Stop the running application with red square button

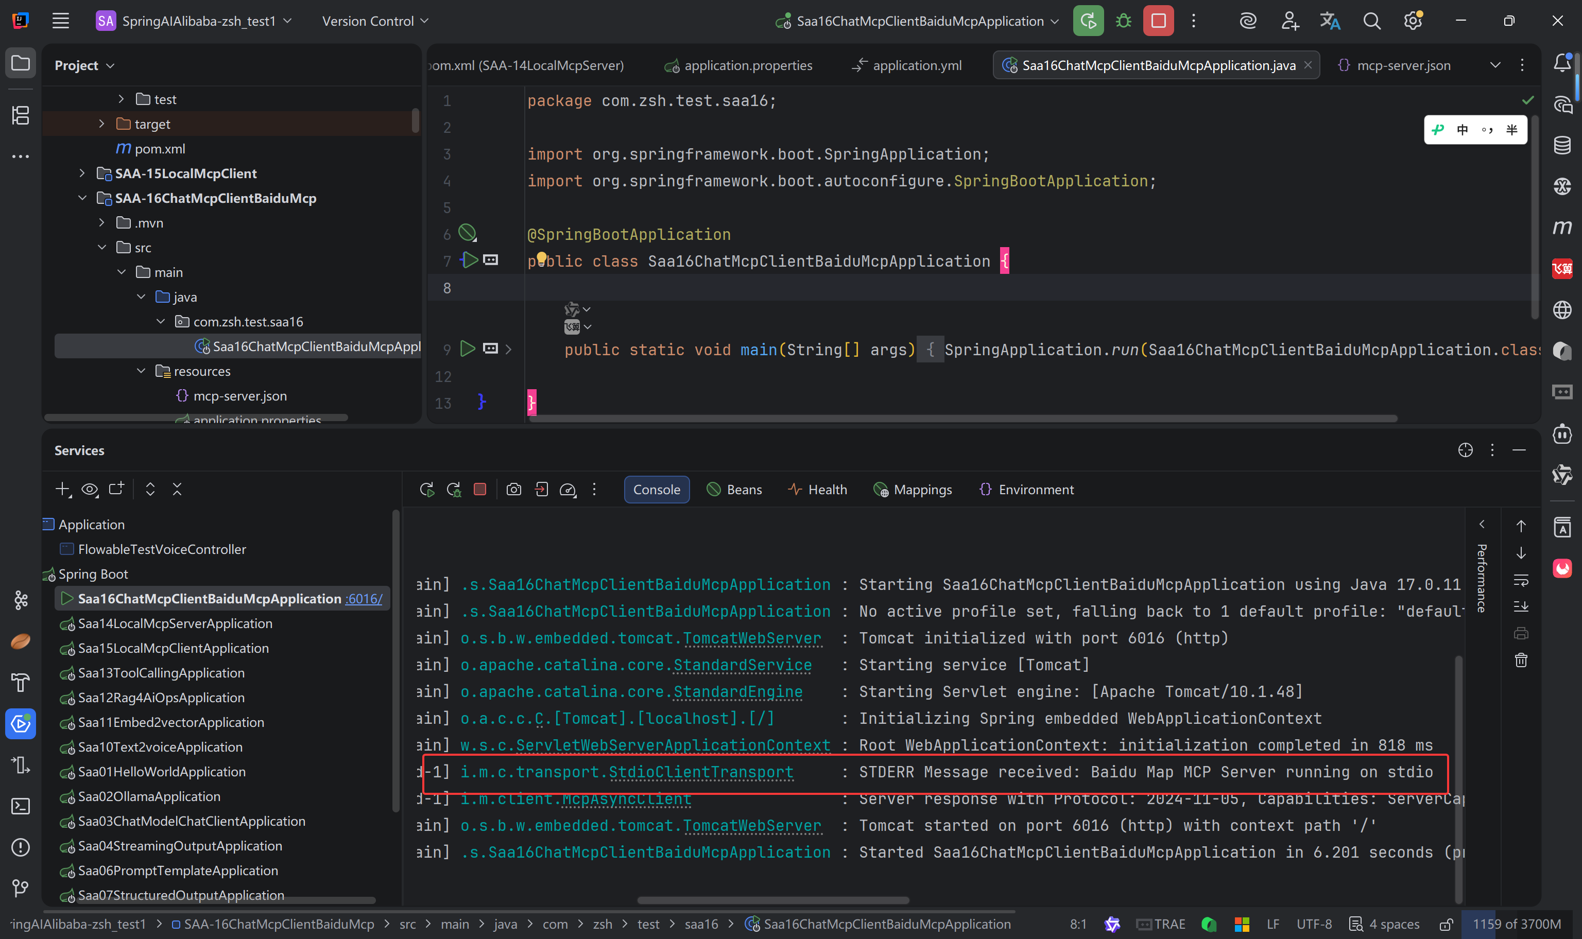[1158, 21]
